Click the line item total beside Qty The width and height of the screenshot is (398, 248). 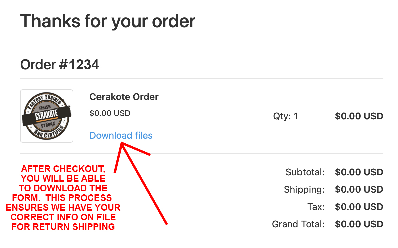[359, 116]
